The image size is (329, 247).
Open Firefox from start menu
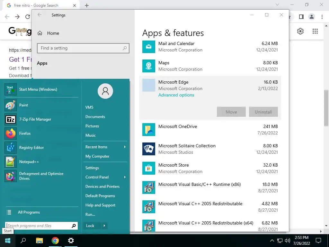click(25, 133)
